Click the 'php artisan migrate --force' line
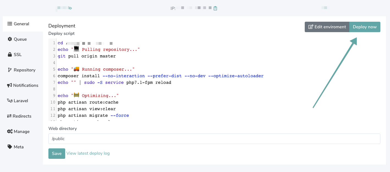 (93, 115)
